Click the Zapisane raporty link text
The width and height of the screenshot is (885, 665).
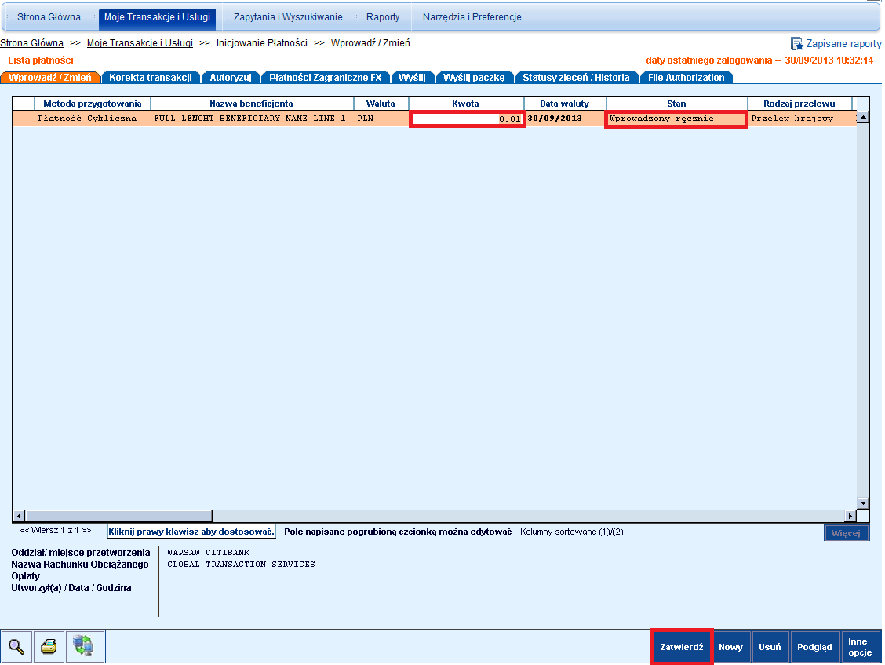point(843,43)
